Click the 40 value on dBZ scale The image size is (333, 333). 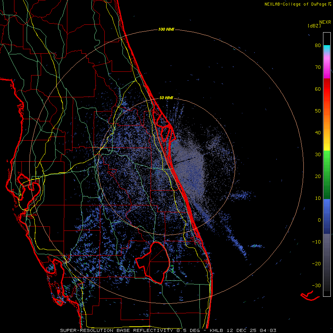pyautogui.click(x=318, y=133)
